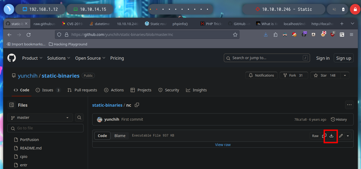Reload the current page

click(29, 35)
